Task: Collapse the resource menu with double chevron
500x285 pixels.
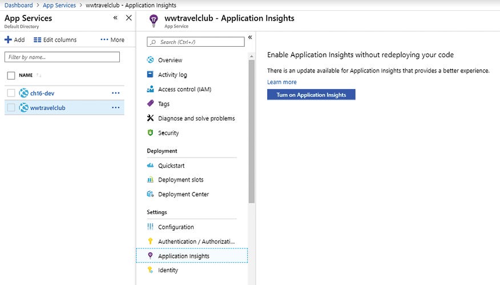Action: 250,37
